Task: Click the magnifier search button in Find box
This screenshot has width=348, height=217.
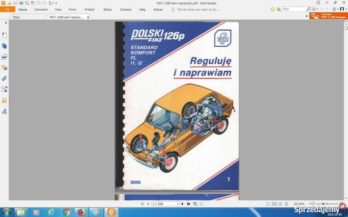Action: (x=308, y=9)
